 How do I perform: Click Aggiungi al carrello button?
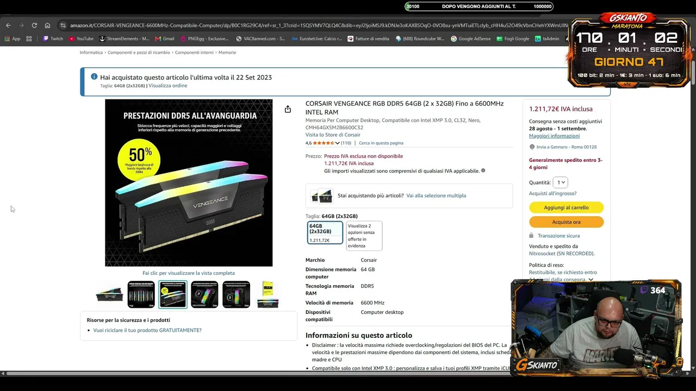(x=566, y=207)
